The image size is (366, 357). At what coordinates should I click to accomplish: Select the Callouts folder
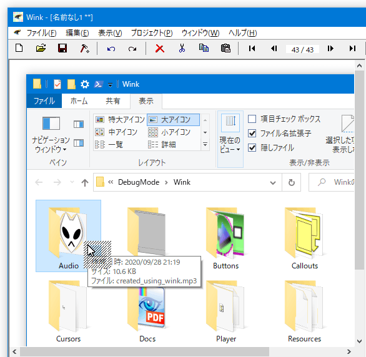coord(304,238)
